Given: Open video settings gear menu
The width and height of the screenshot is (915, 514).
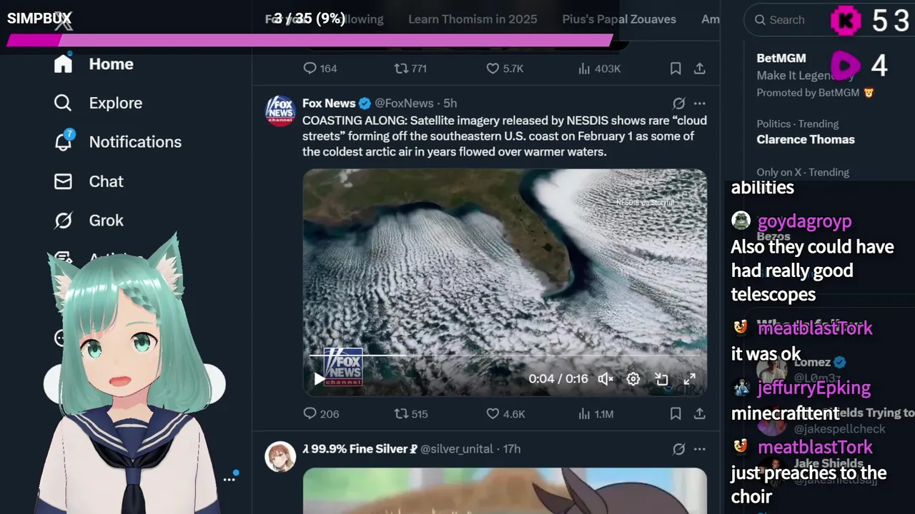Looking at the screenshot, I should tap(633, 379).
